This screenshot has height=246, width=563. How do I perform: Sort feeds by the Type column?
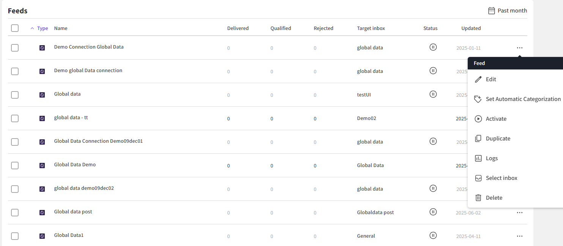[x=42, y=28]
